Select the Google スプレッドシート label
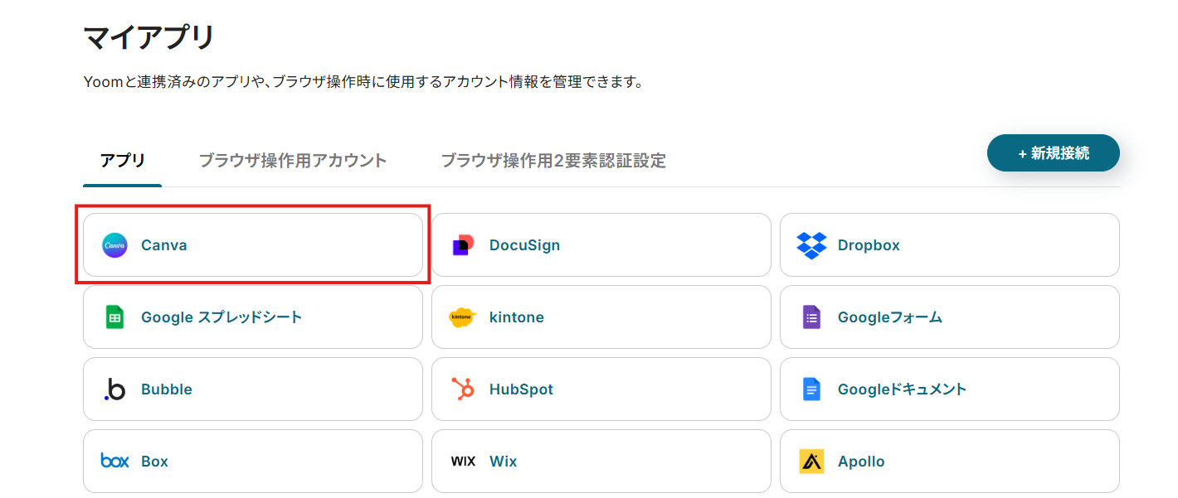The image size is (1178, 498). coord(221,317)
